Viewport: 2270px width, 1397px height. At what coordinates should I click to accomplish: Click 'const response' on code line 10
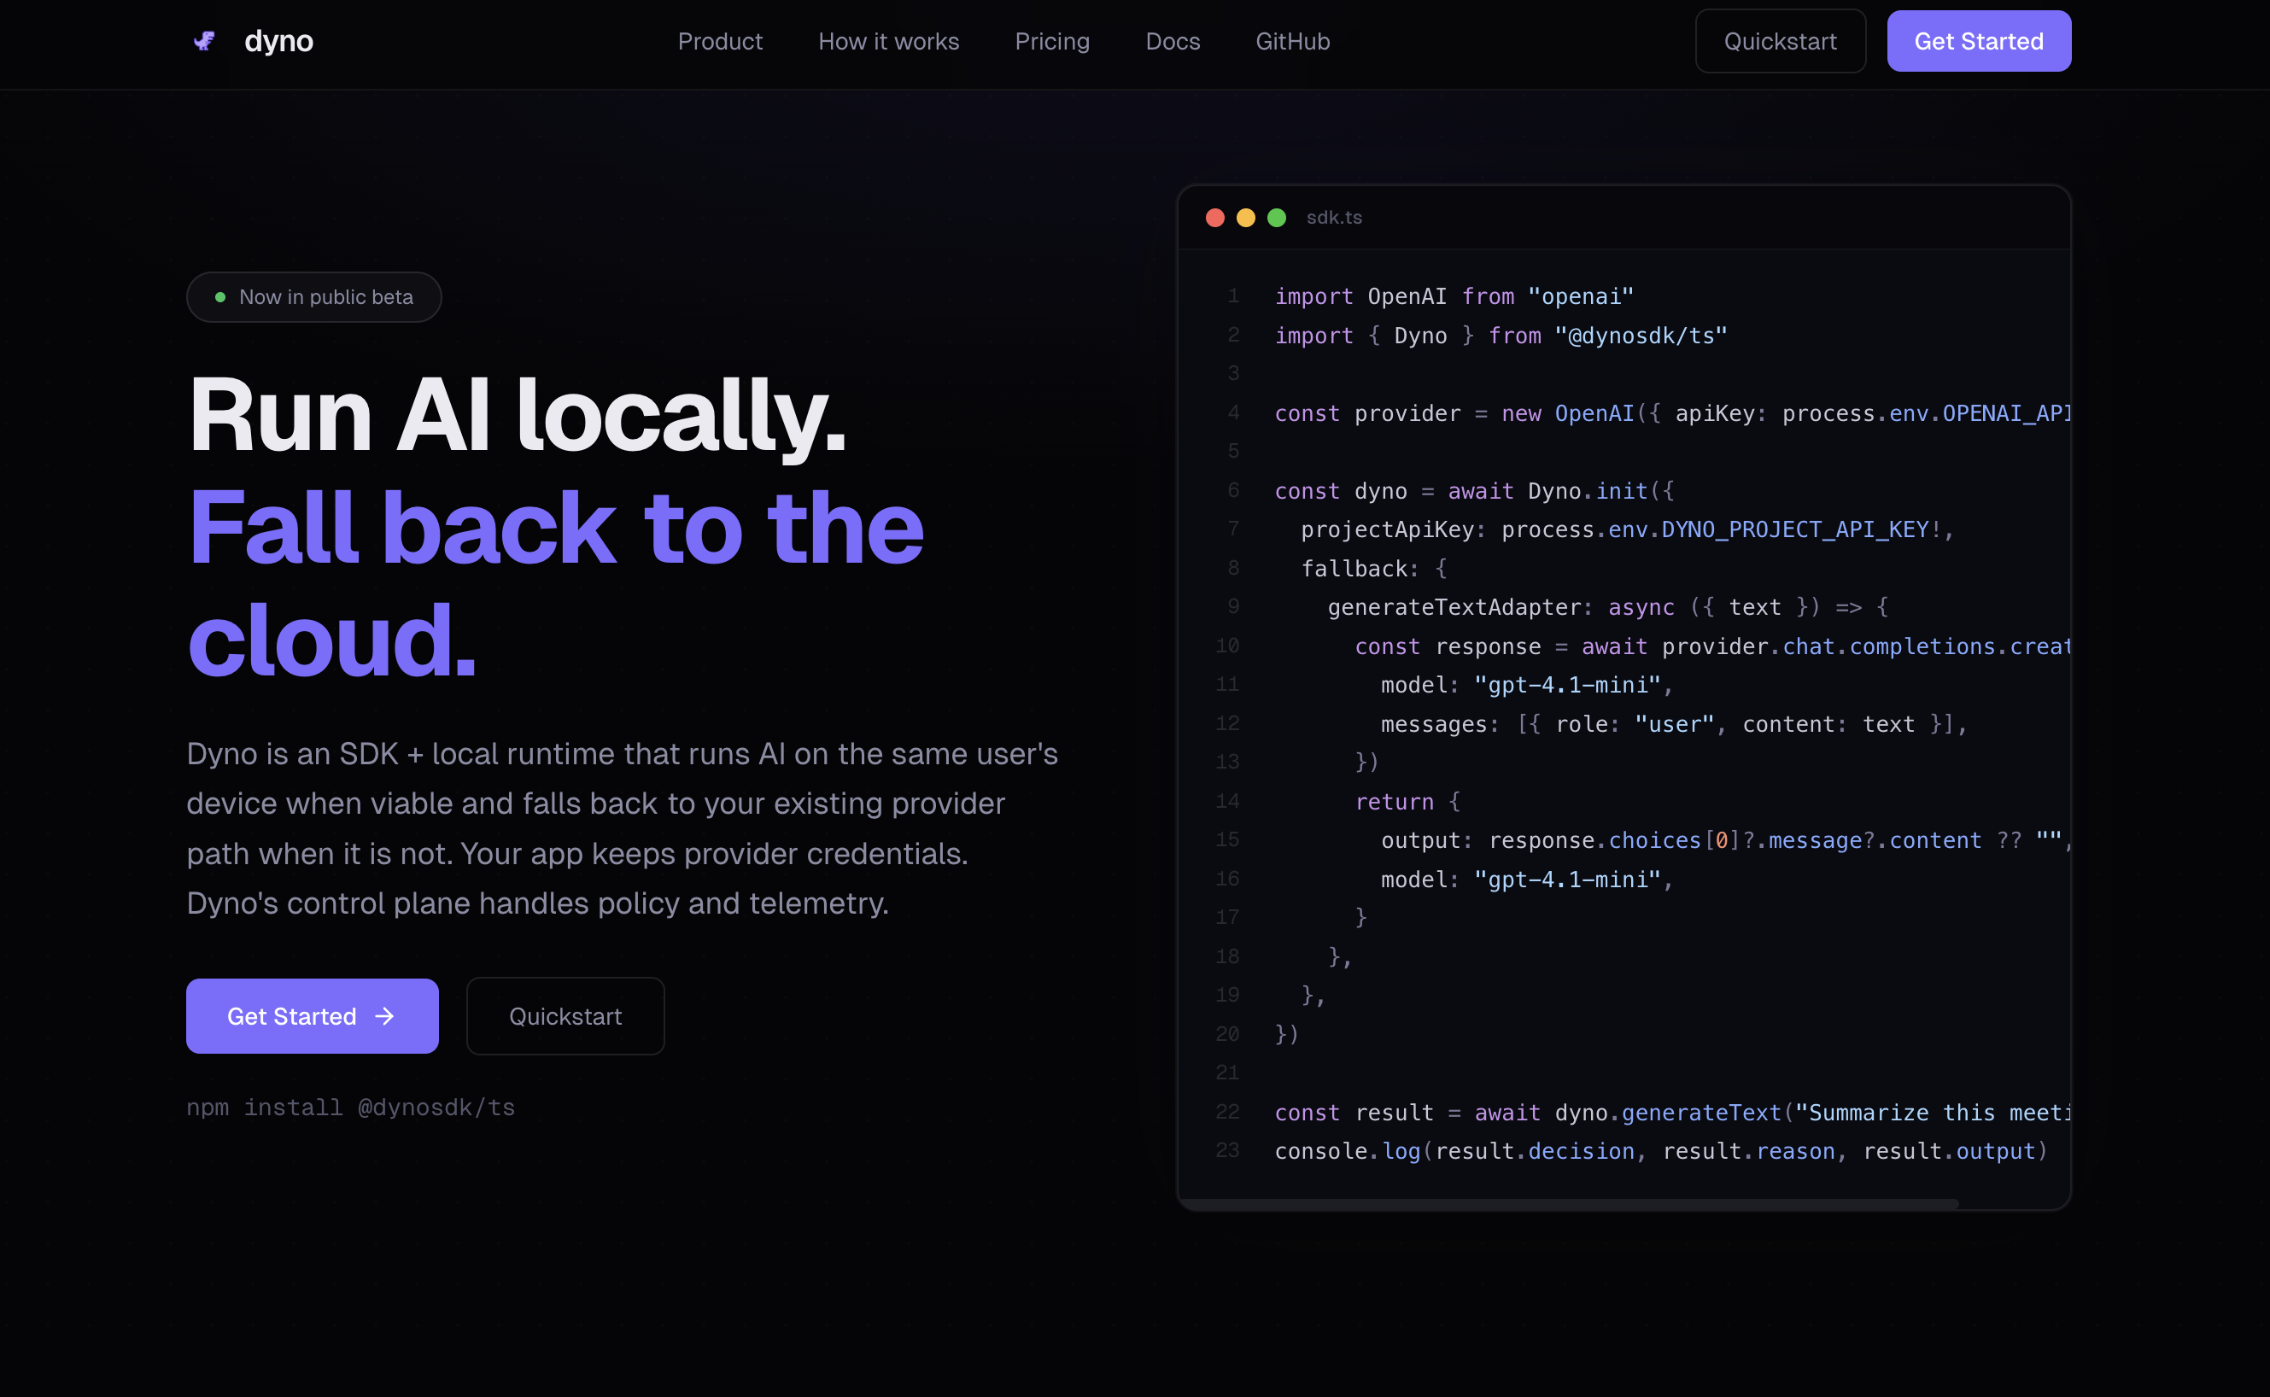(1447, 646)
